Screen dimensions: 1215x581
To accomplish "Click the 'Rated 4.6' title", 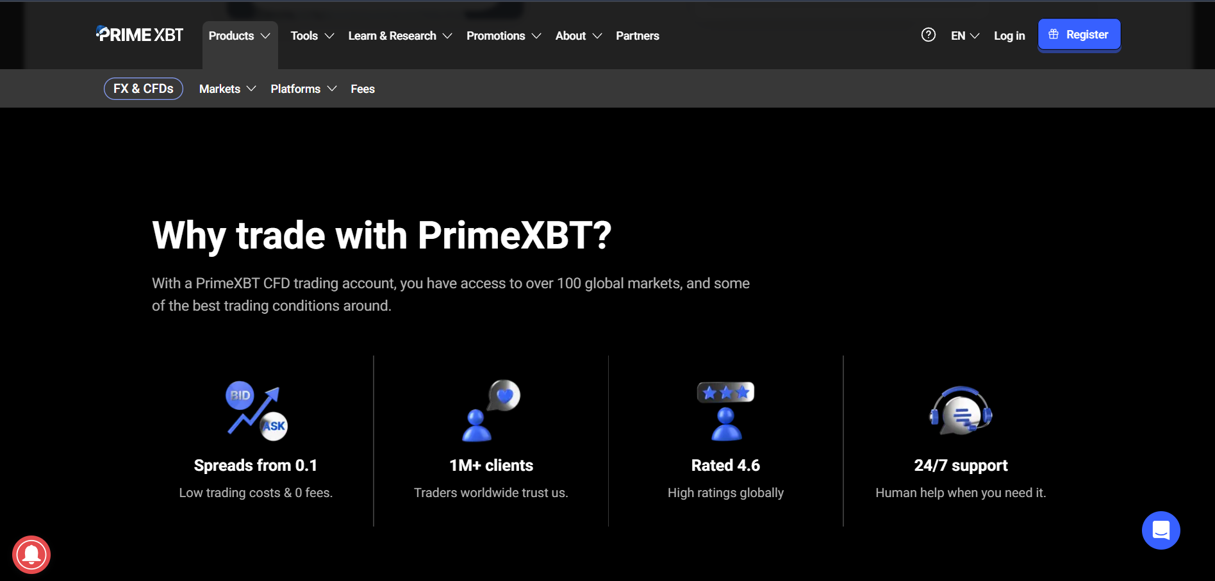I will [x=725, y=466].
